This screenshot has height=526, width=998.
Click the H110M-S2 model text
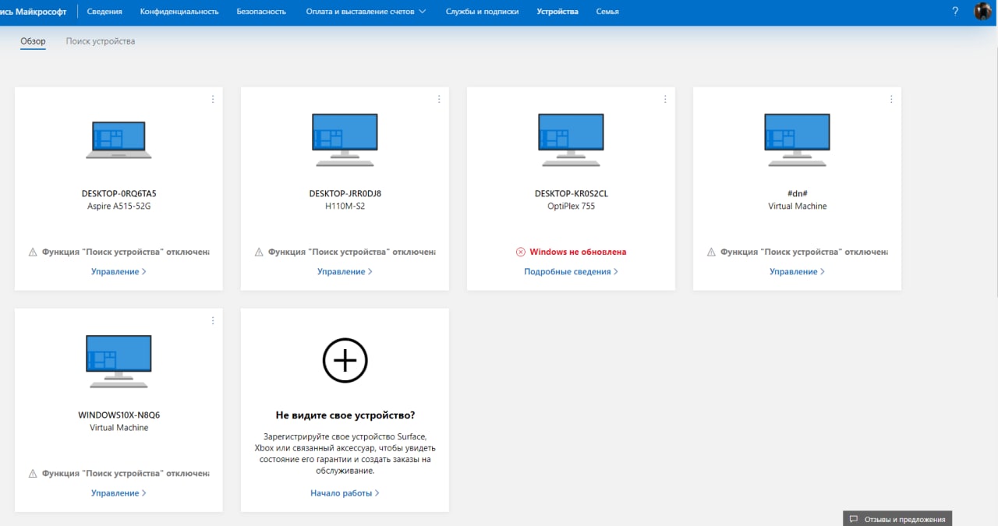(345, 207)
